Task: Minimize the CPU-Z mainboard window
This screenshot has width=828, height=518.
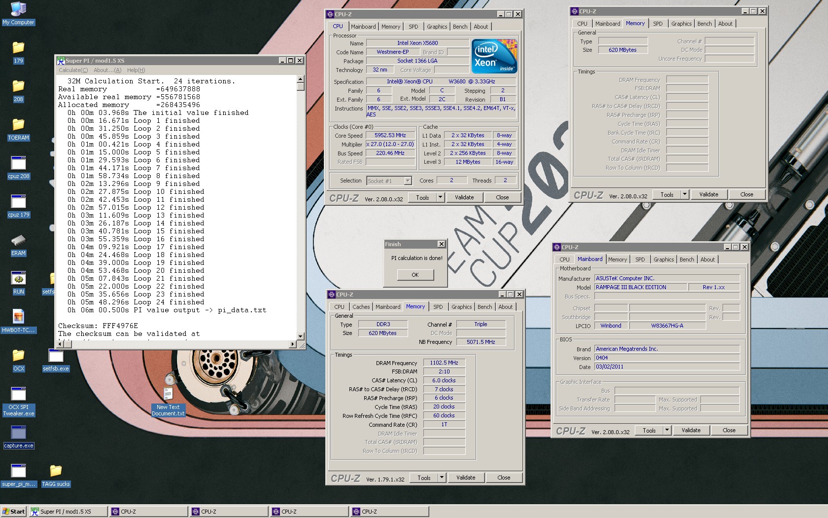Action: tap(727, 247)
